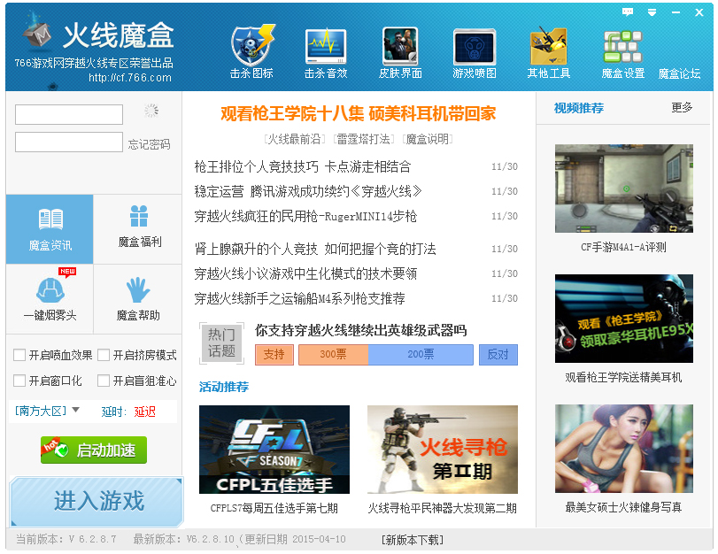This screenshot has height=554, width=718.
Task: Open the 皮肤界面 skin interface
Action: click(x=400, y=52)
